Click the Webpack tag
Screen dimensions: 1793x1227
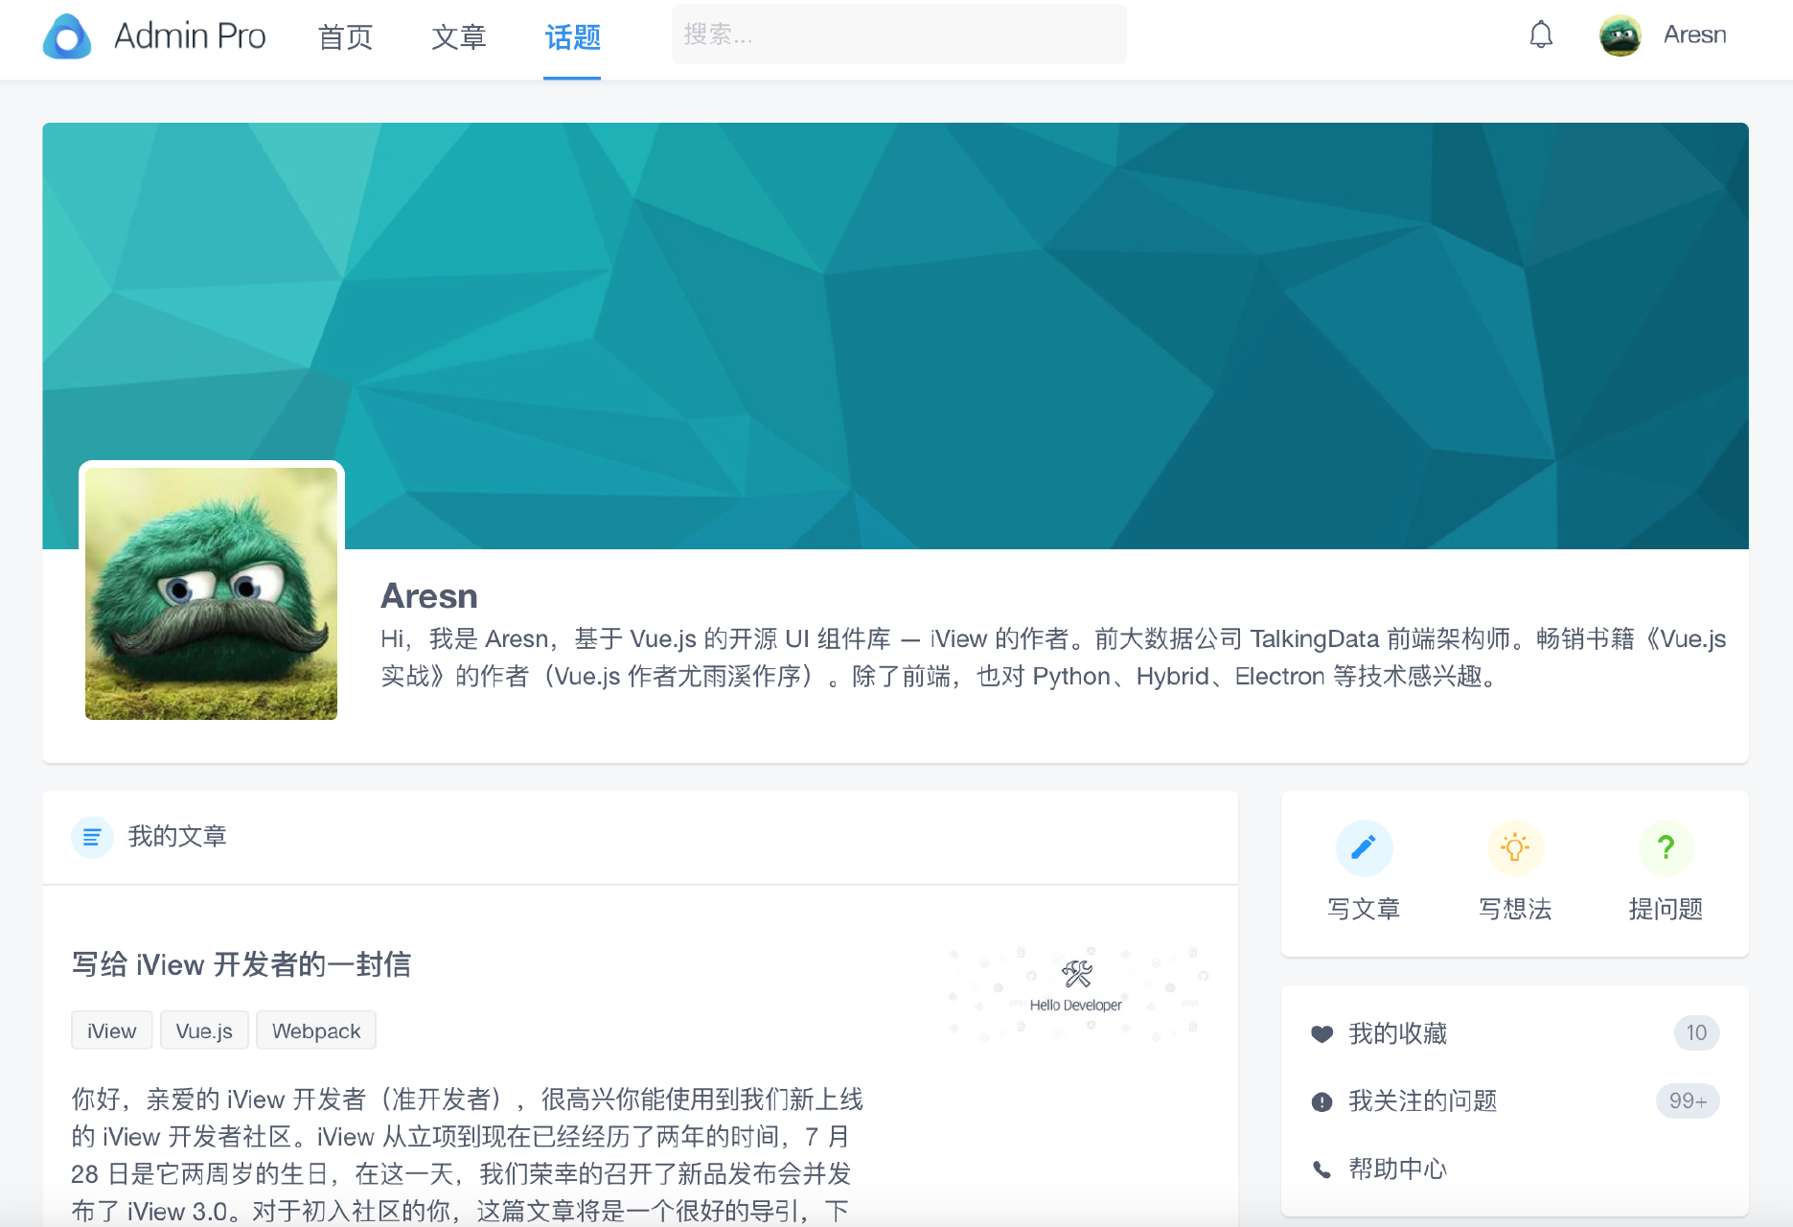click(x=316, y=1030)
